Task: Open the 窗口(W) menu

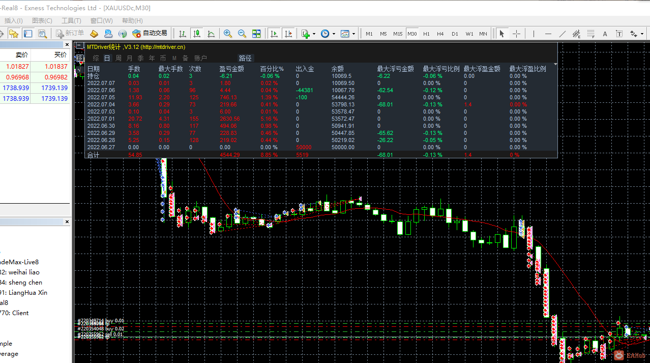Action: click(x=102, y=20)
